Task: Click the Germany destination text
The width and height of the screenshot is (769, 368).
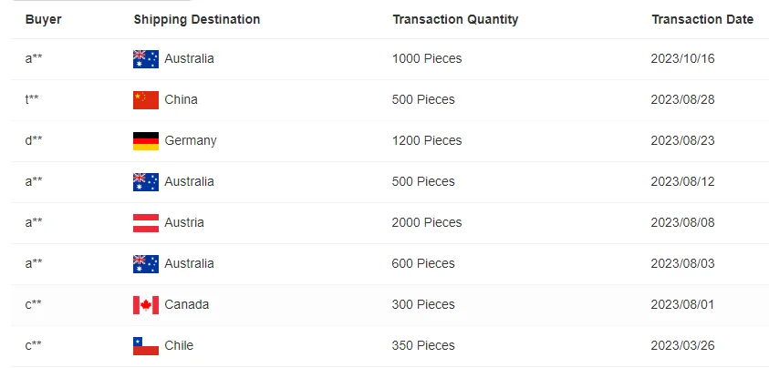Action: tap(191, 141)
